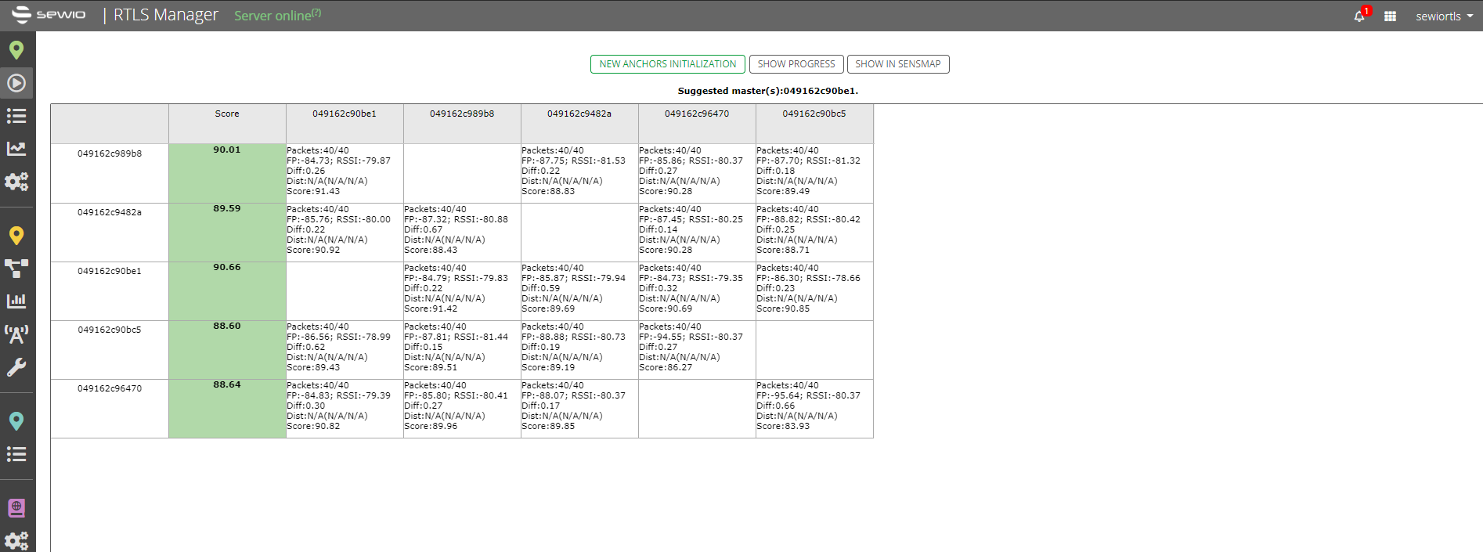Open the apps grid icon in header
The width and height of the screenshot is (1483, 552).
pyautogui.click(x=1390, y=16)
